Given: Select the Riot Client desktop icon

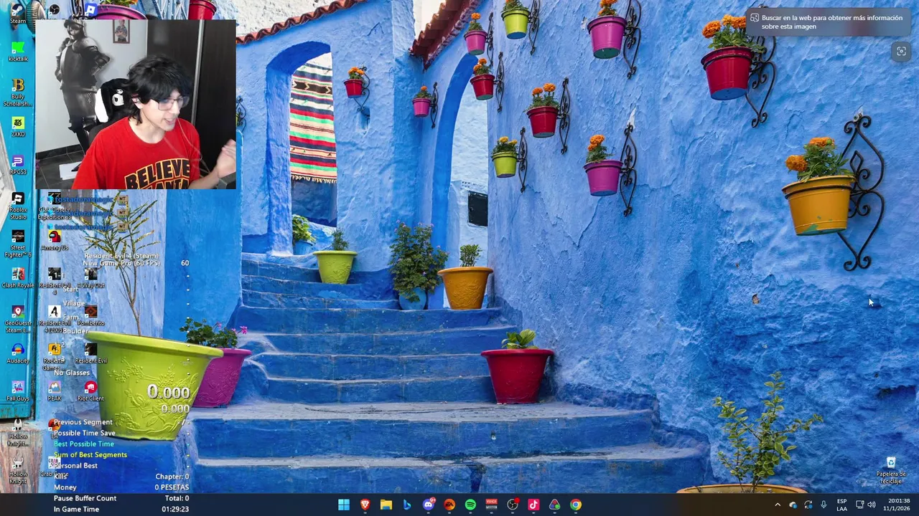Looking at the screenshot, I should (90, 391).
